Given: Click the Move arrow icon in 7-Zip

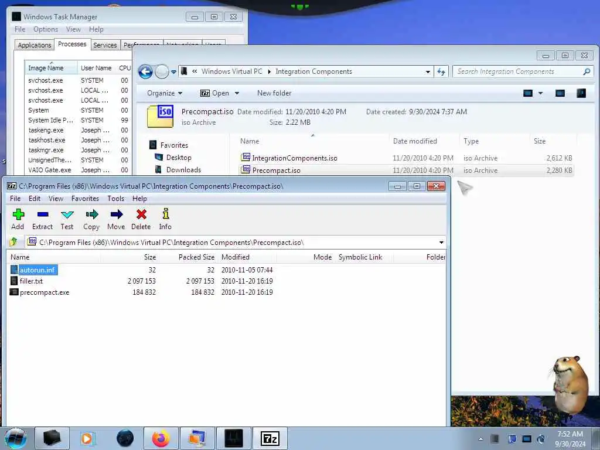Looking at the screenshot, I should [x=117, y=219].
